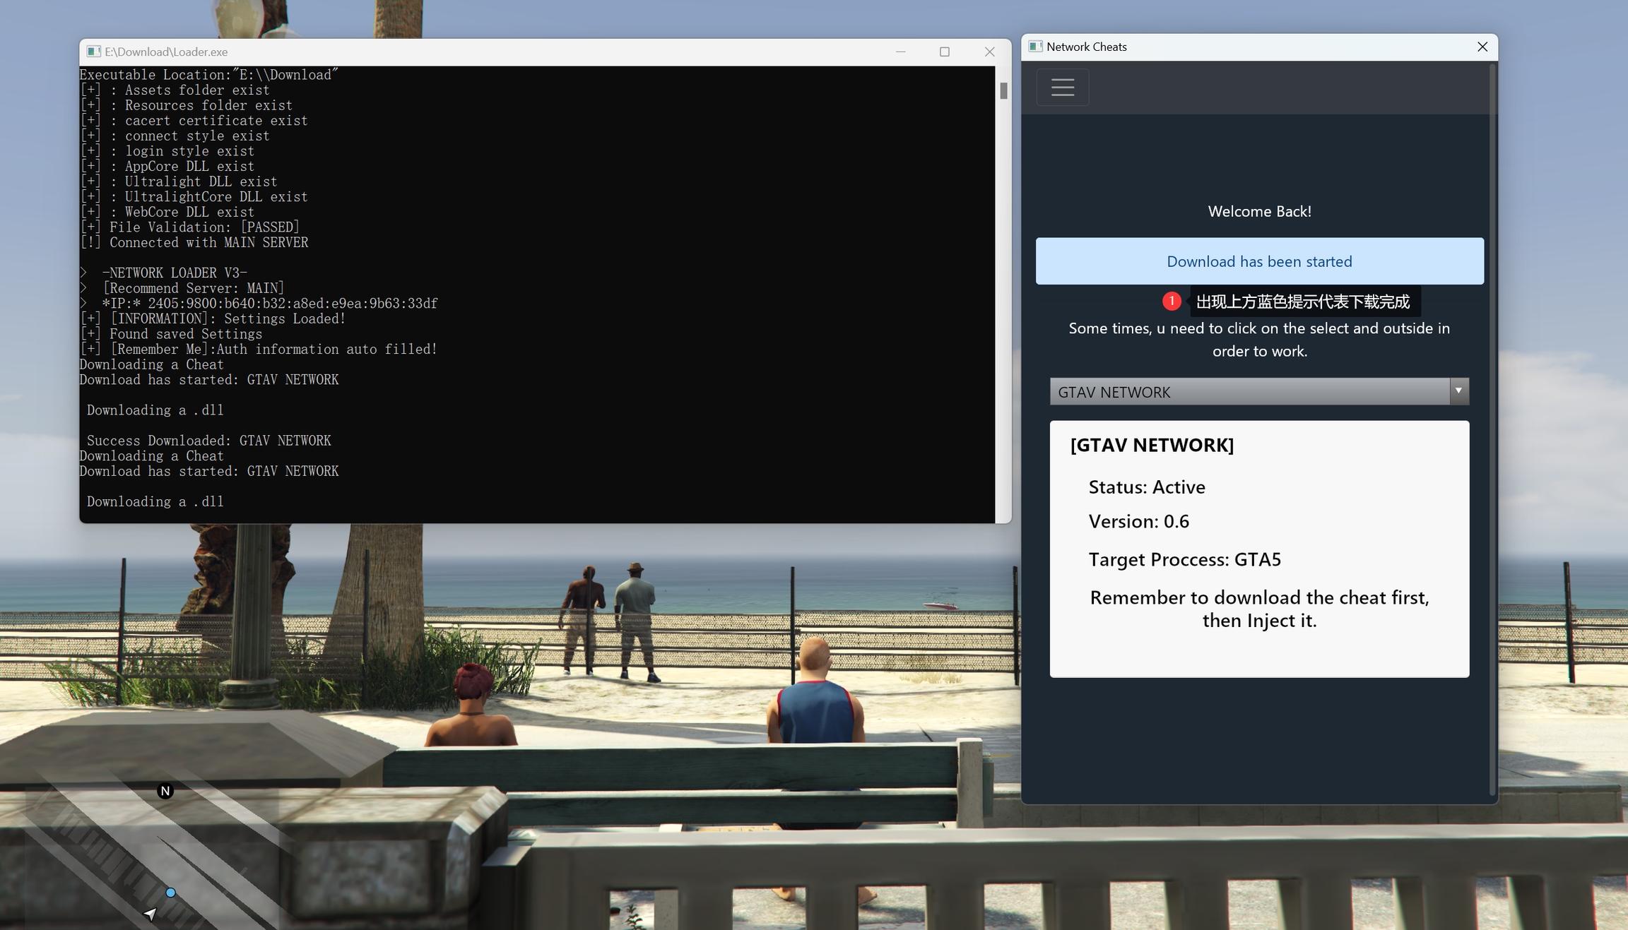The image size is (1628, 930).
Task: Minimize the Loader.exe console window
Action: (900, 52)
